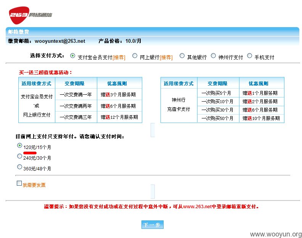Click the 下一步 button
Screen dimensions: 302x238
click(153, 225)
